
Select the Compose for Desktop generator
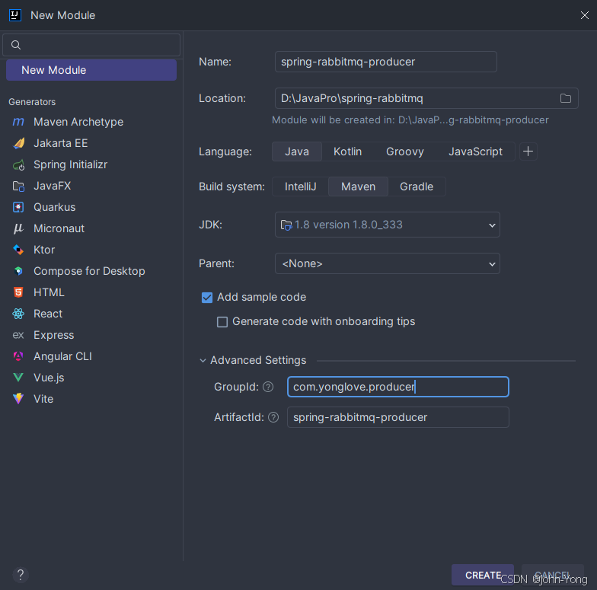[91, 271]
